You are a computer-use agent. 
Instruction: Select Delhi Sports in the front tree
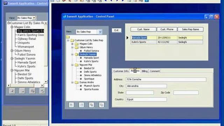[x=90, y=72]
